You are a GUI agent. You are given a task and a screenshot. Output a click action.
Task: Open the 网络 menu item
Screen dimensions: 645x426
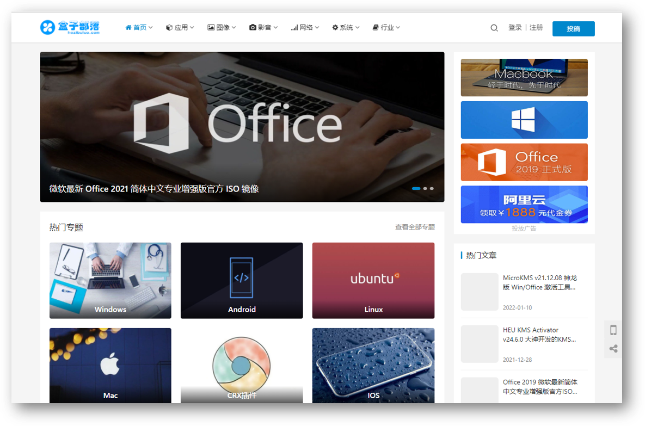click(x=305, y=28)
